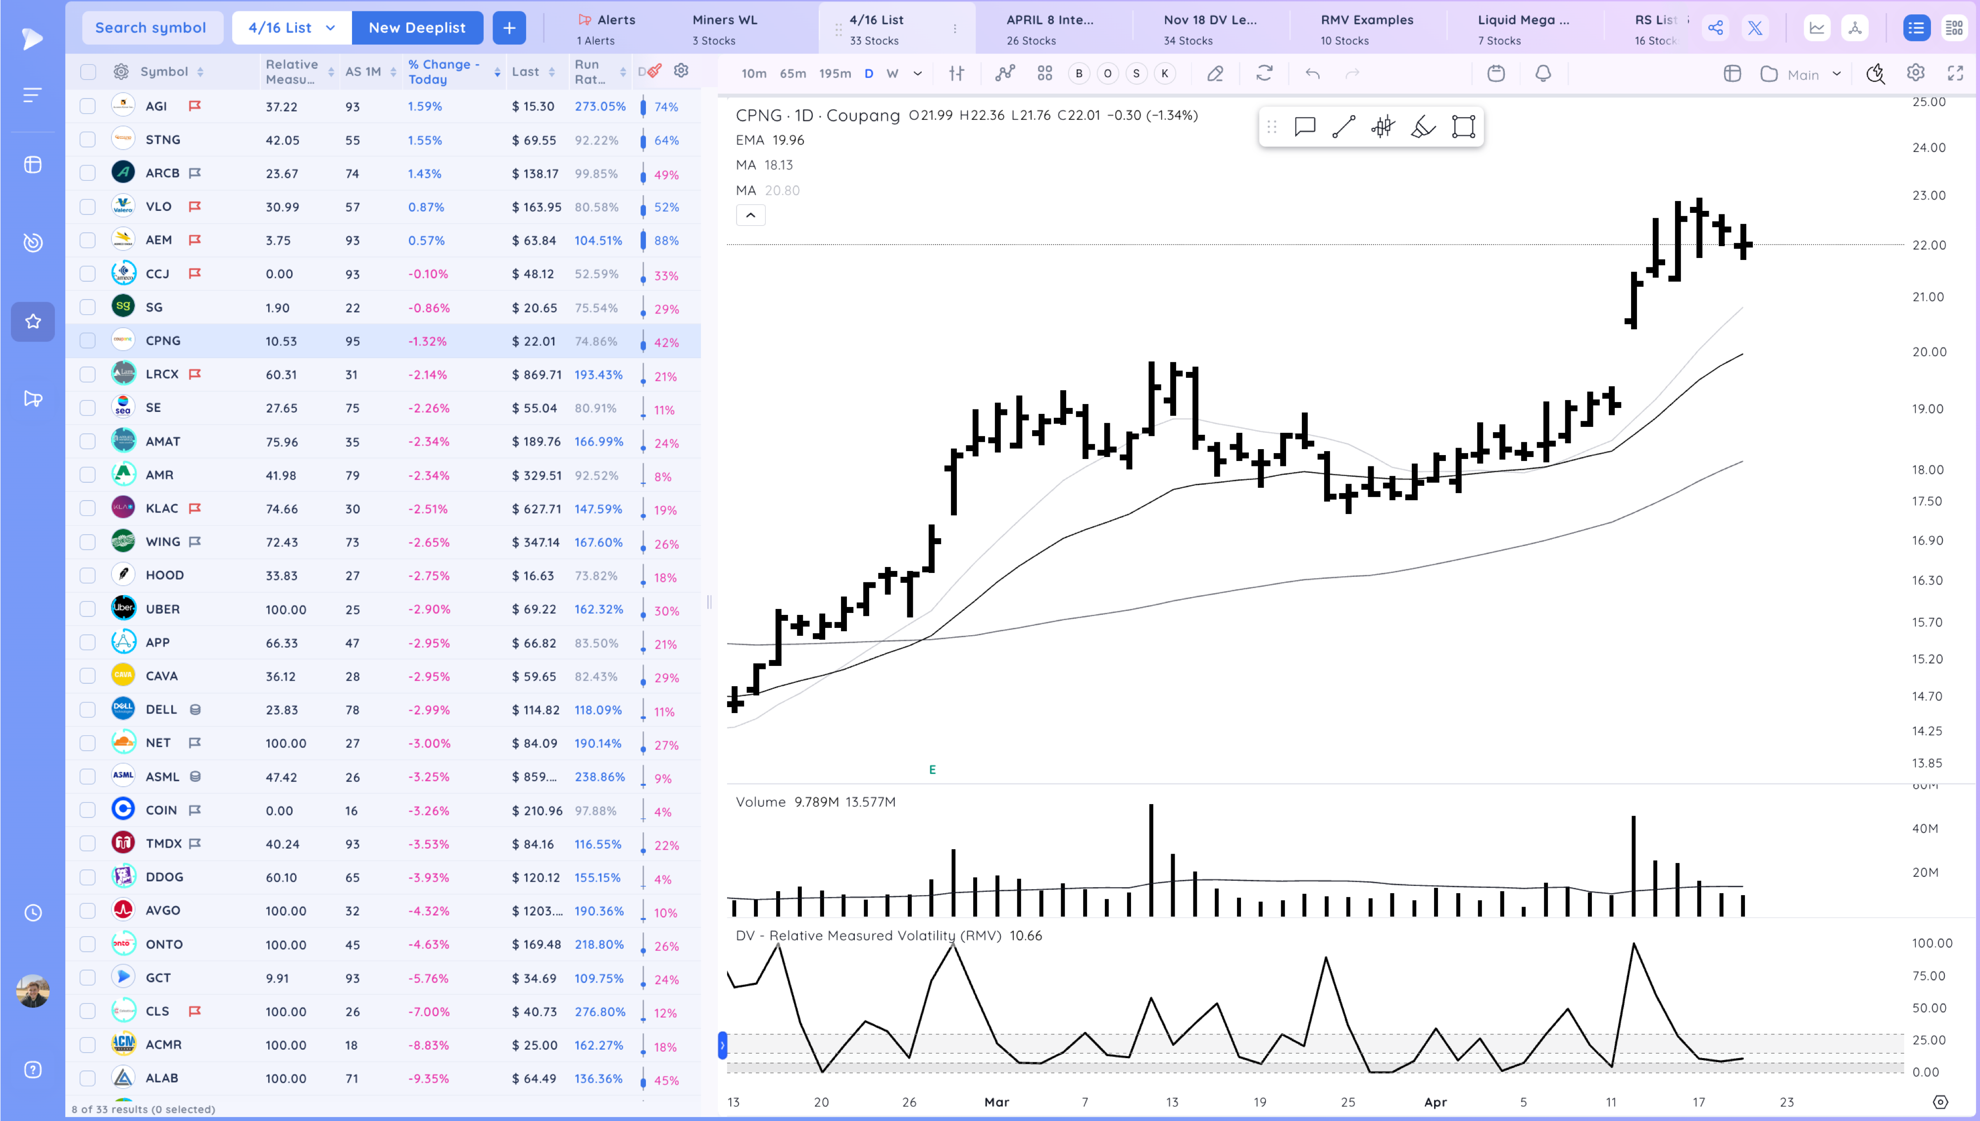This screenshot has width=1980, height=1121.
Task: Select the trend line drawing tool
Action: coord(1343,126)
